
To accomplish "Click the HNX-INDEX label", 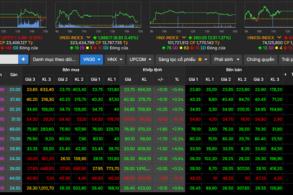I will pyautogui.click(x=168, y=38).
